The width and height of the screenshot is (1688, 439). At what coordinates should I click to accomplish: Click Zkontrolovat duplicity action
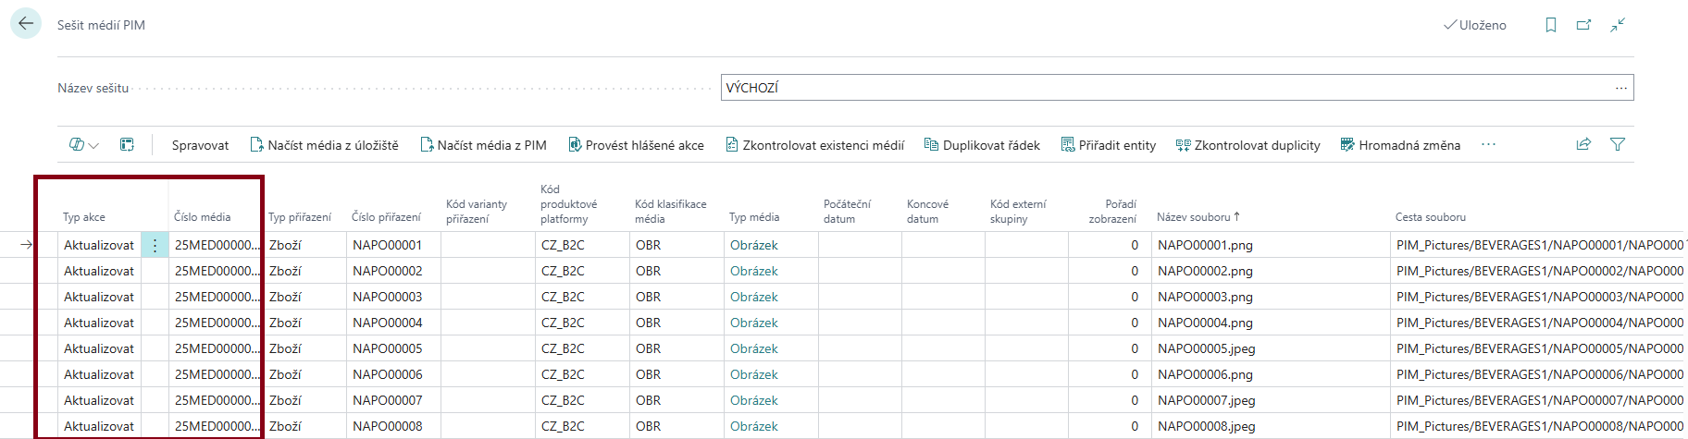(1247, 145)
